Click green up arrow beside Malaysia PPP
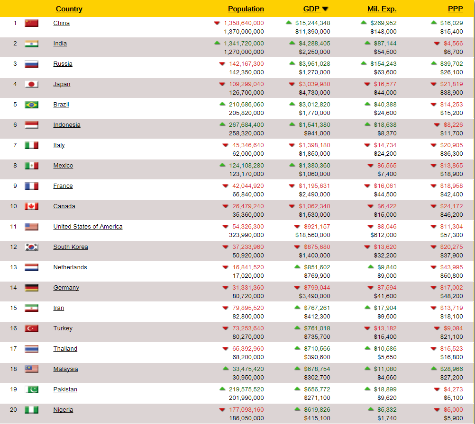The height and width of the screenshot is (424, 475). coord(434,368)
